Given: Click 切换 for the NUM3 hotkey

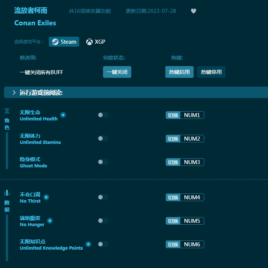Looking at the screenshot, I should 173,162.
